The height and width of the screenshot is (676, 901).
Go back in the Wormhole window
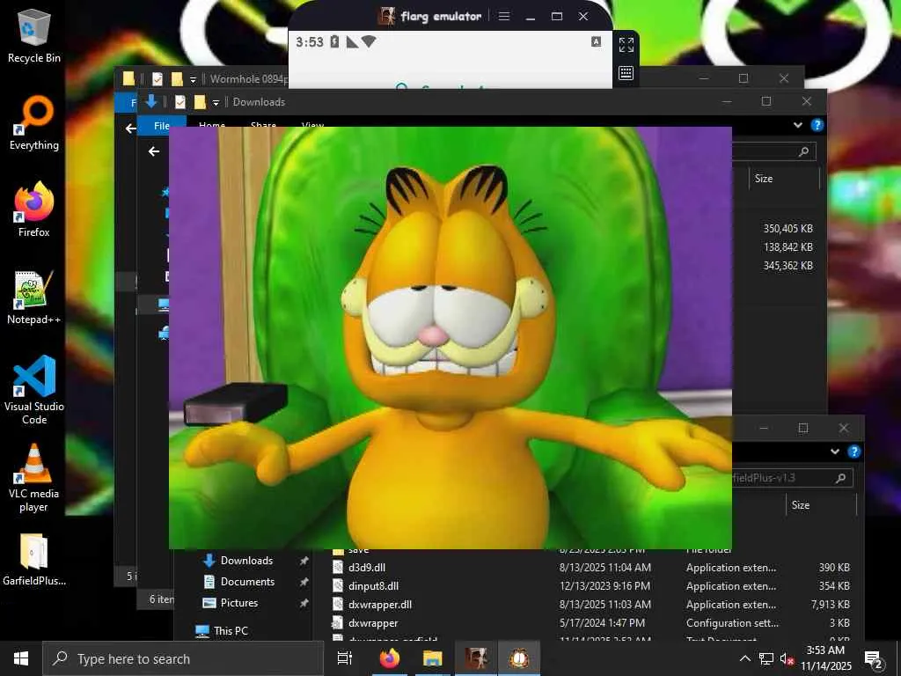coord(130,129)
